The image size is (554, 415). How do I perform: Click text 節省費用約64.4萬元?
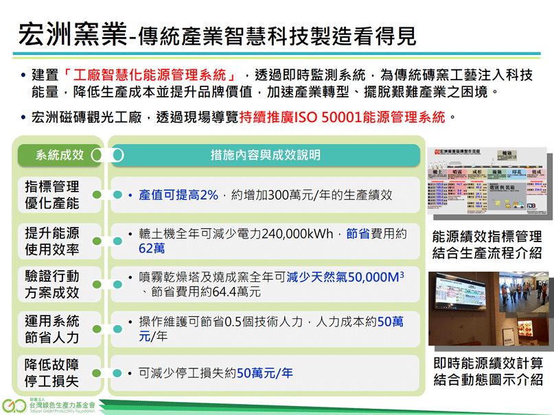[x=206, y=292]
